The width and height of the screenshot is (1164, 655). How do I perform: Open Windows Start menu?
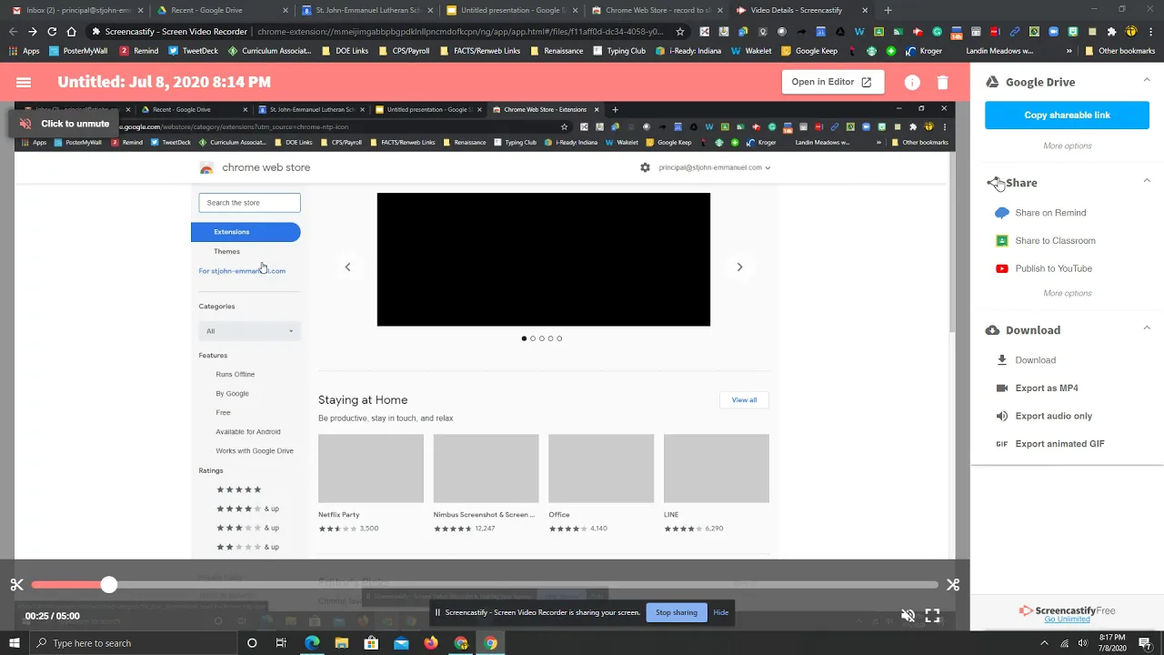(x=14, y=643)
